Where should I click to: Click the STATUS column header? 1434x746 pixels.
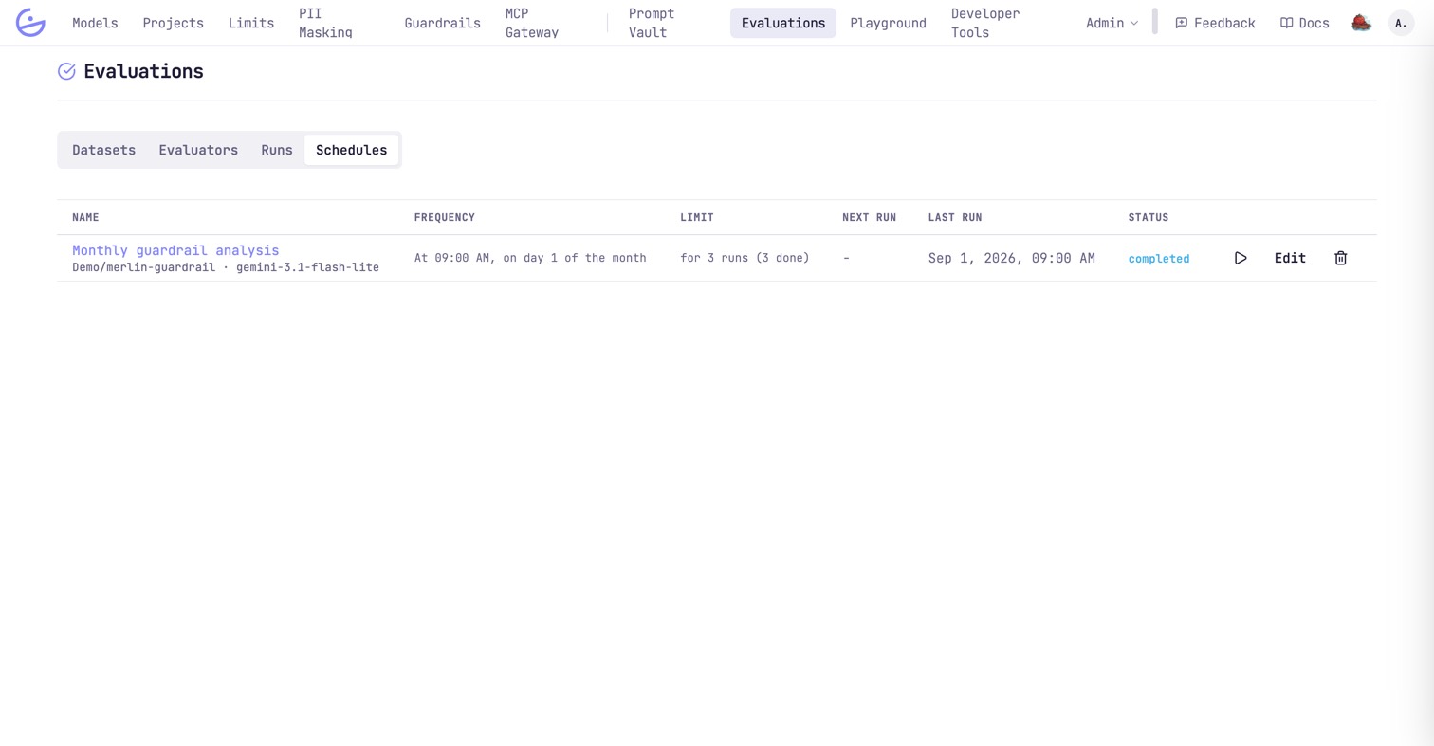tap(1148, 217)
